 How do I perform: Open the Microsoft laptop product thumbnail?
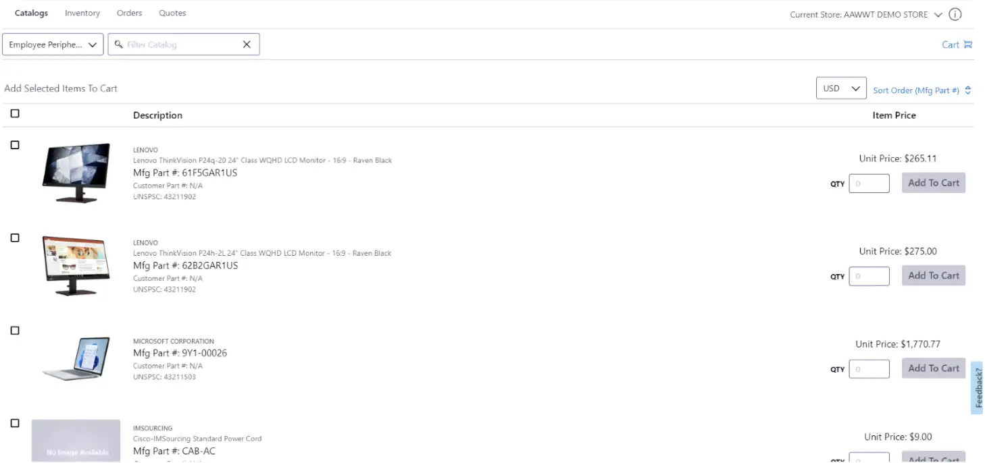pos(76,359)
